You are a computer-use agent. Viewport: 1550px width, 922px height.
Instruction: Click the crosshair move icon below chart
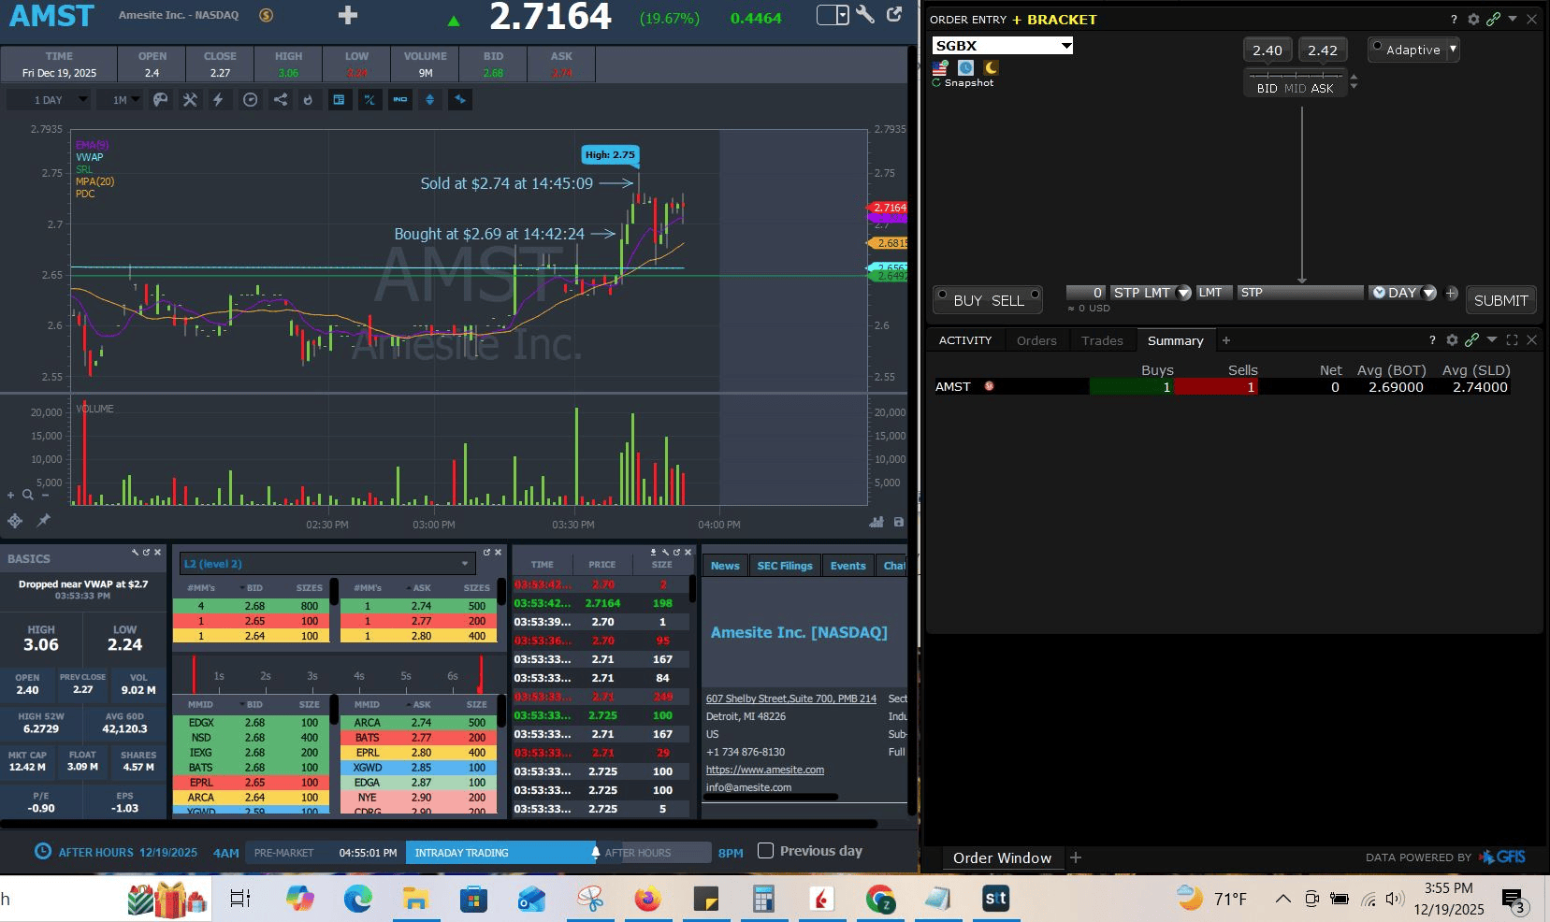(15, 521)
